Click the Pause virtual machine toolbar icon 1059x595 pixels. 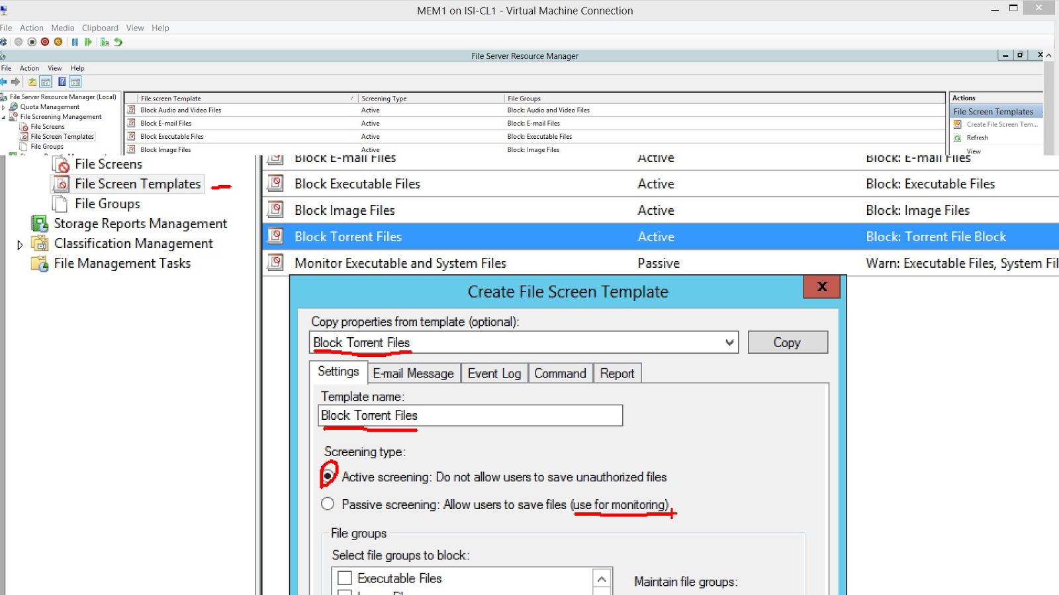pyautogui.click(x=75, y=42)
